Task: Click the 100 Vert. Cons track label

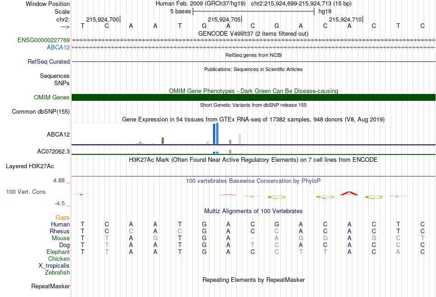Action: pyautogui.click(x=26, y=192)
